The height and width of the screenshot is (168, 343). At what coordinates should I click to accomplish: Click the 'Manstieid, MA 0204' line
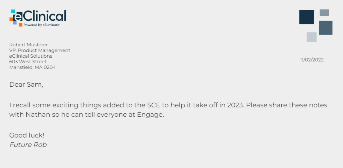click(x=32, y=67)
